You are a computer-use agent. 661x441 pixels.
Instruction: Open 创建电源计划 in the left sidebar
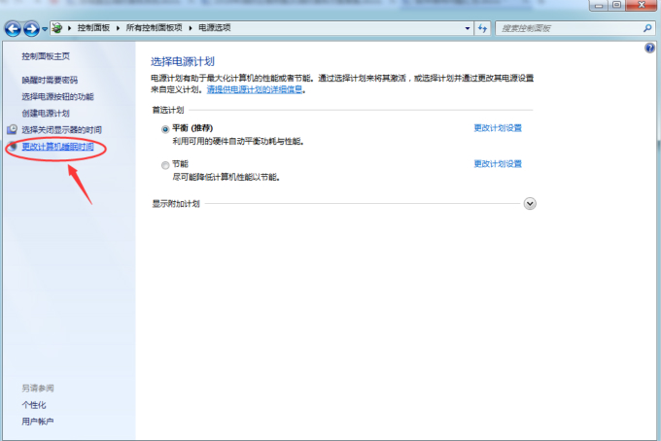tap(46, 113)
